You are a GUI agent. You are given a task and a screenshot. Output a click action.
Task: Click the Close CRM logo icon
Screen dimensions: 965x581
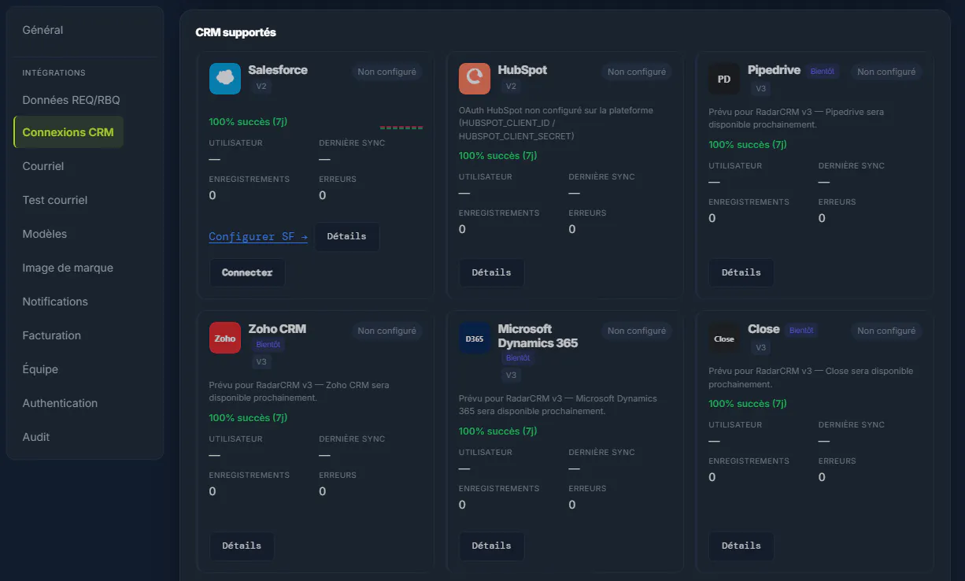pos(724,338)
